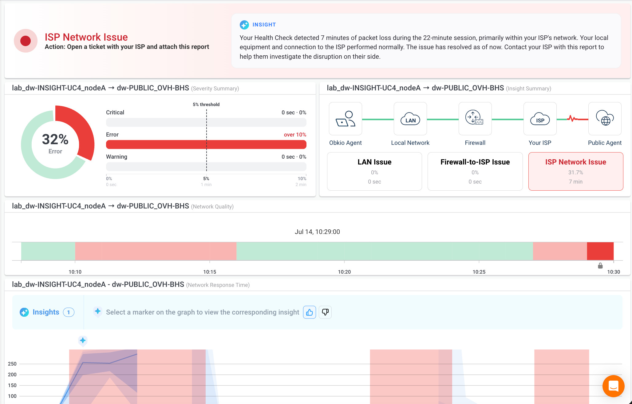Screen dimensions: 632x404
Task: Click the ISP Network Issue heading
Action: (x=86, y=37)
